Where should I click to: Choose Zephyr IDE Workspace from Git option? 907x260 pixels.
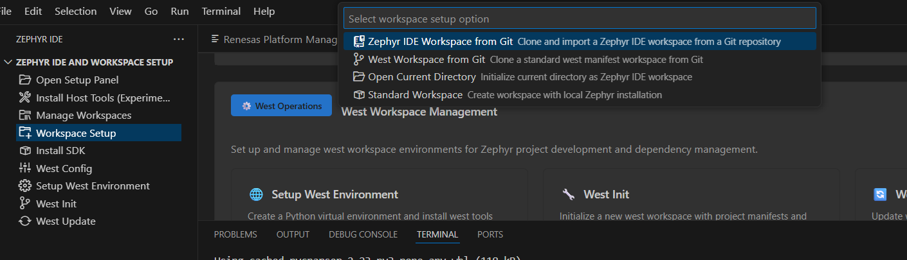tap(580, 41)
